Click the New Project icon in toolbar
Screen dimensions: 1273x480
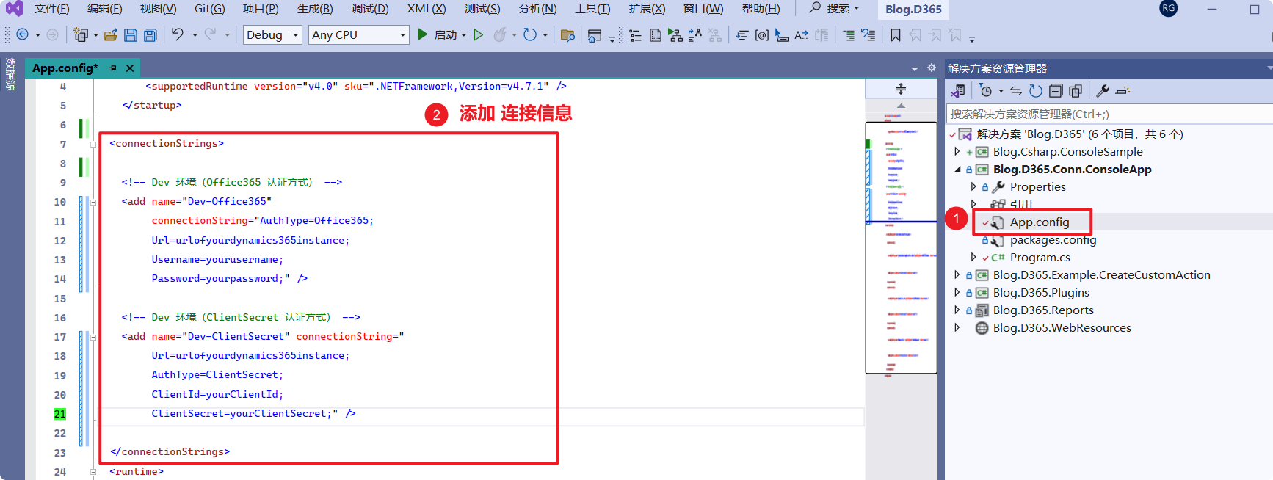point(81,34)
